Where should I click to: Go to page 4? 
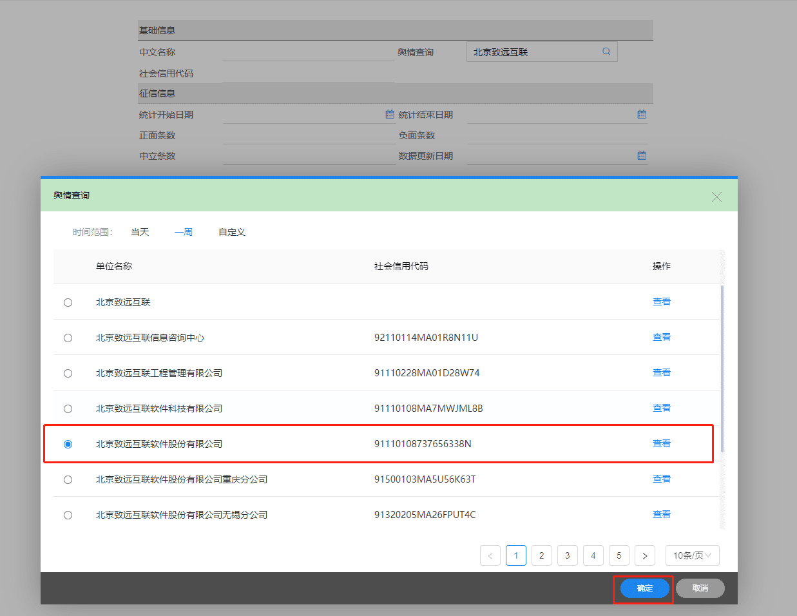pos(593,555)
